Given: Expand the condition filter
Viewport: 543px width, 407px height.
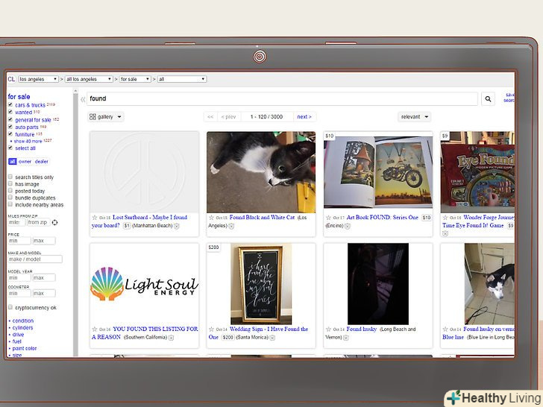Looking at the screenshot, I should [23, 321].
